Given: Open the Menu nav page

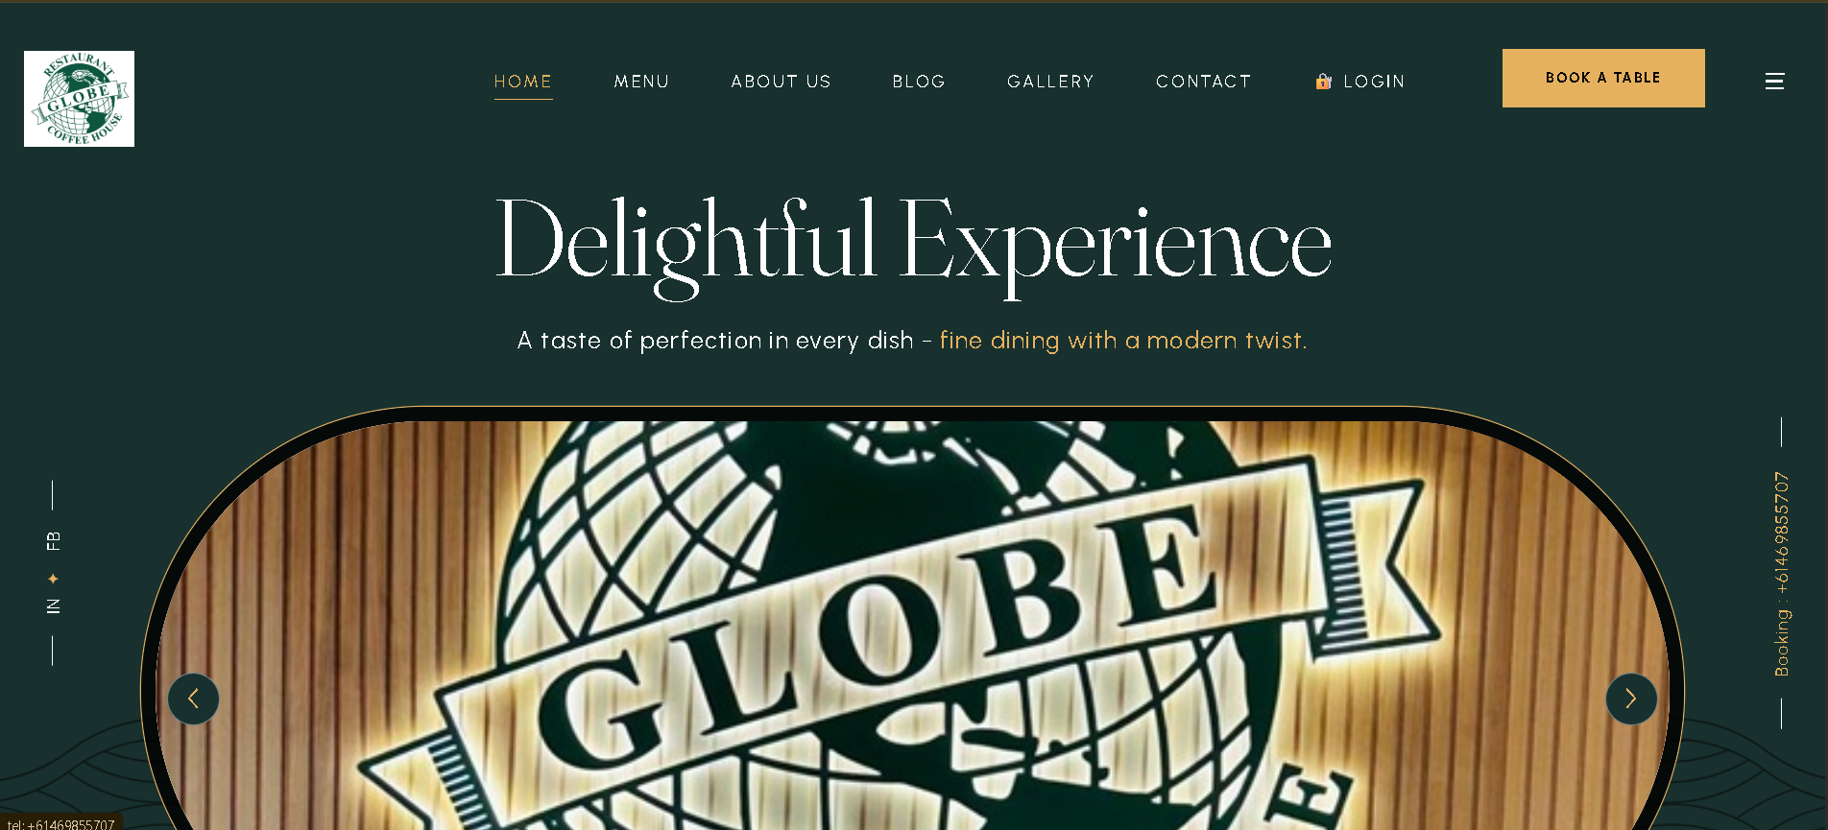Looking at the screenshot, I should click(641, 82).
